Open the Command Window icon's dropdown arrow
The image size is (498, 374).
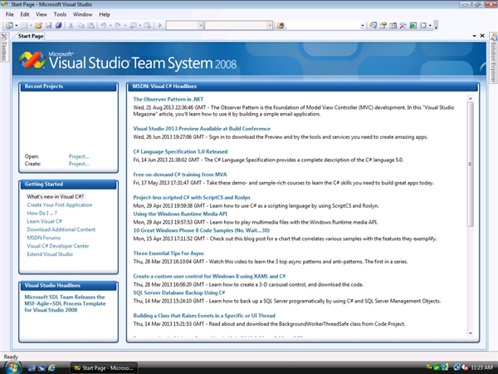tap(430, 26)
